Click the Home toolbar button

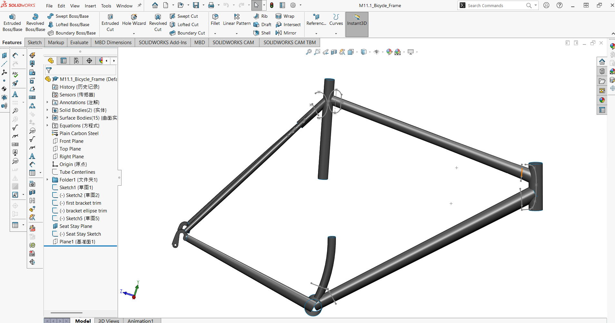(x=155, y=5)
